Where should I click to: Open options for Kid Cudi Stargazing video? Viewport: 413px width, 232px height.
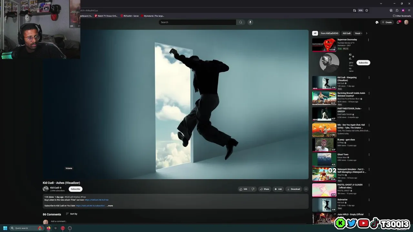point(369,78)
